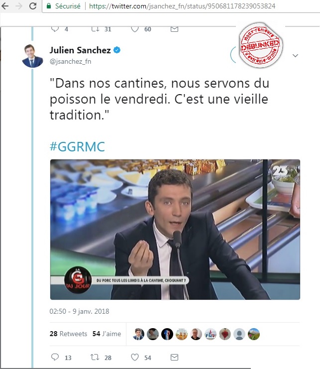Click the @jsanchez_fn handle
The width and height of the screenshot is (320, 369).
70,61
